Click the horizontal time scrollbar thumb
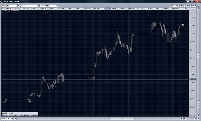Screen dimensions: 201x121 122,119
